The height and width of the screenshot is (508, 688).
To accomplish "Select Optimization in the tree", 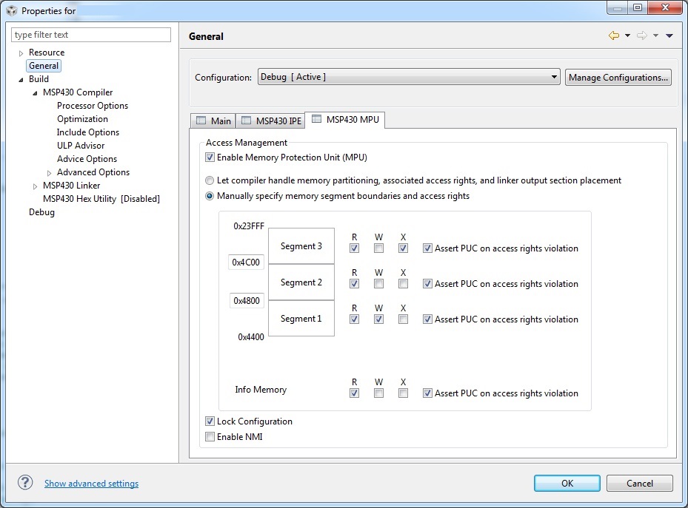I will 82,119.
